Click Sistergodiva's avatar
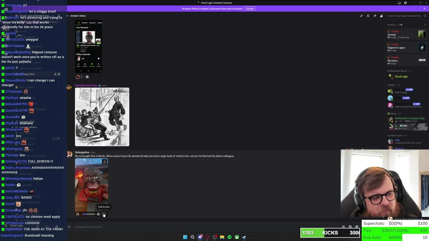Viewport: 429px width, 241px height. point(69,154)
